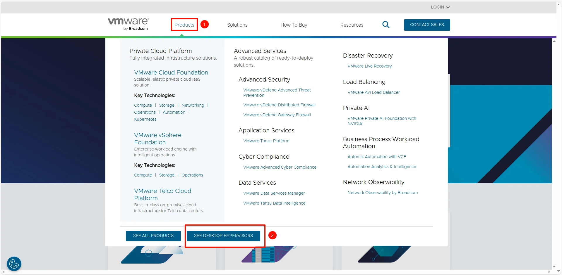The height and width of the screenshot is (275, 562).
Task: Open the Resources menu
Action: tap(352, 25)
